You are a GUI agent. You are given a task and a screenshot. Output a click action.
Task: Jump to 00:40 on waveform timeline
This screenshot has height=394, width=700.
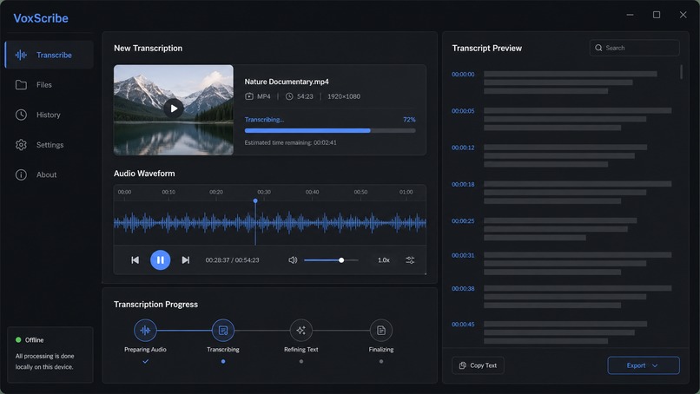click(312, 192)
